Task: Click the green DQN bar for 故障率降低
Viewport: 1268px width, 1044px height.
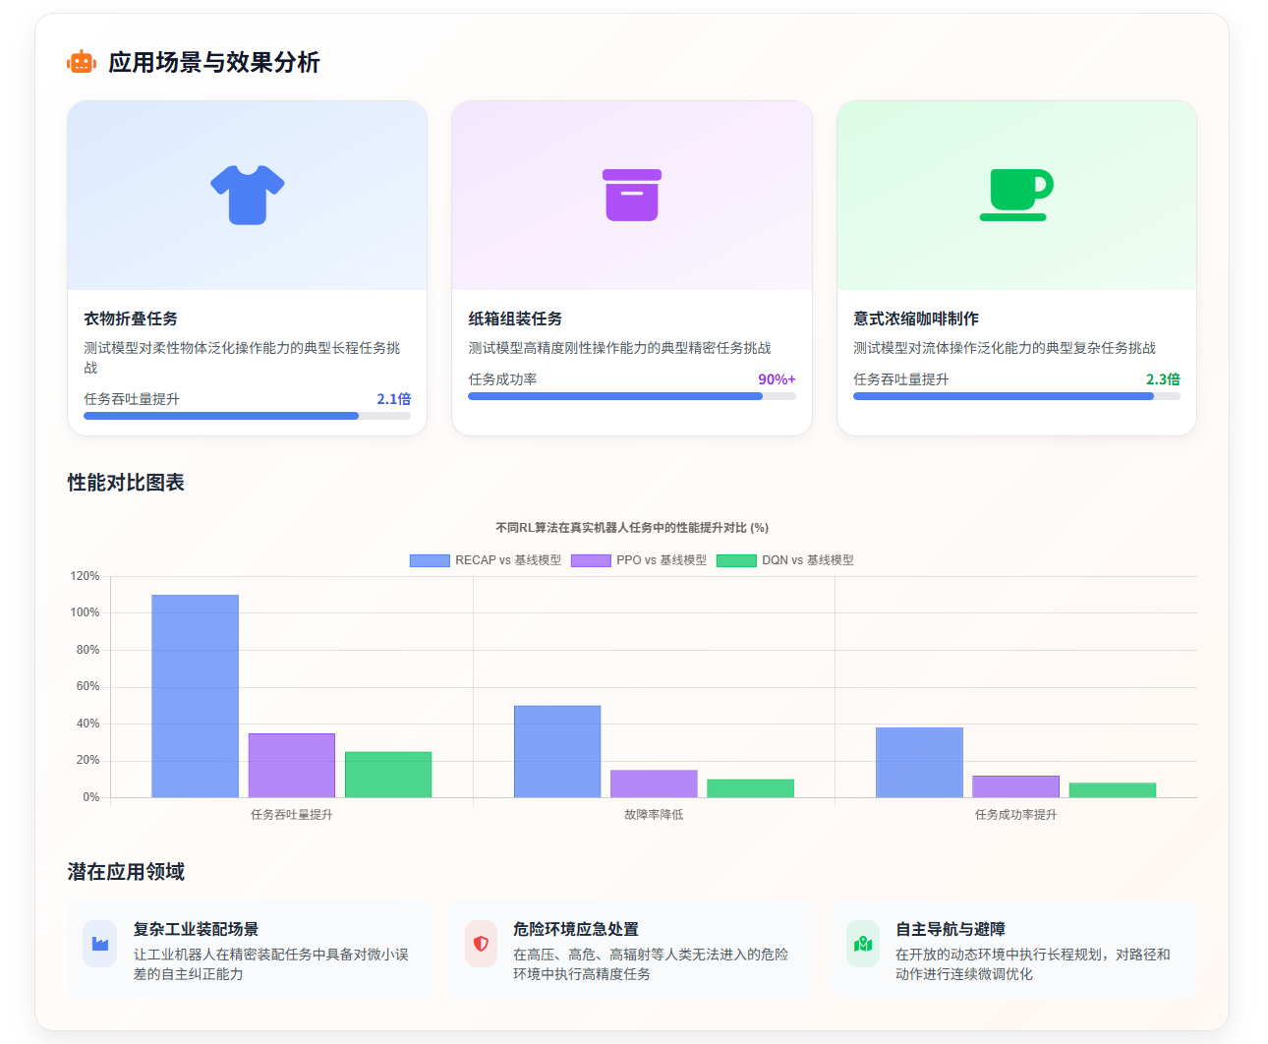Action: pos(750,788)
